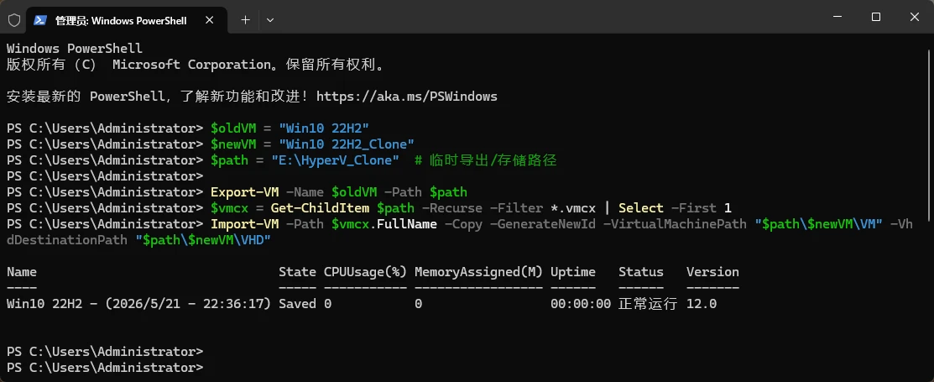Viewport: 934px width, 382px height.
Task: Click the administrator shield icon
Action: (13, 19)
